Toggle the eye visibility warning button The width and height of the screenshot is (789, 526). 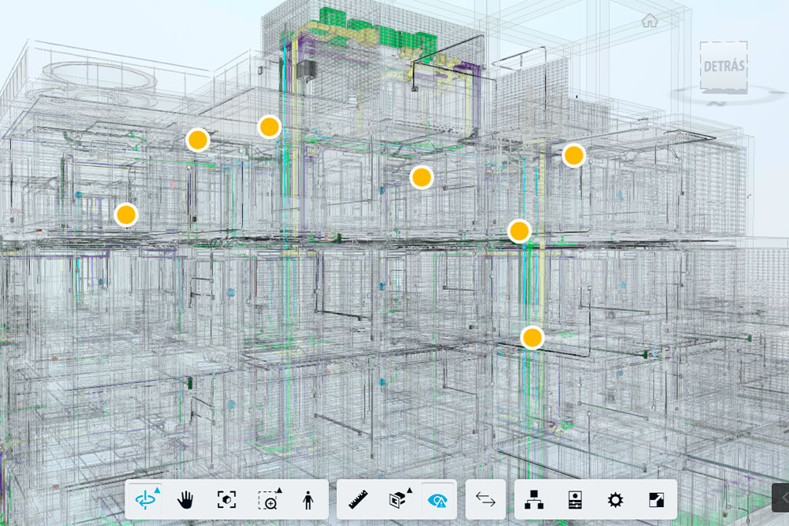click(x=436, y=500)
